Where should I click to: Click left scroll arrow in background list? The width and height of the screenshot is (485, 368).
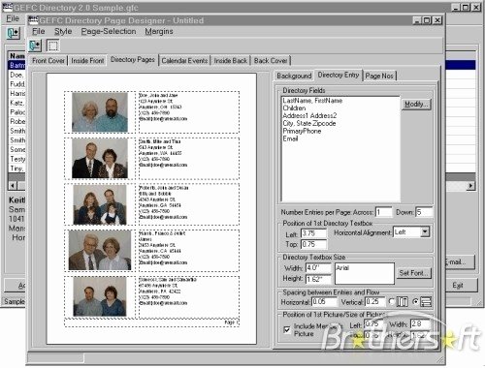[x=13, y=186]
